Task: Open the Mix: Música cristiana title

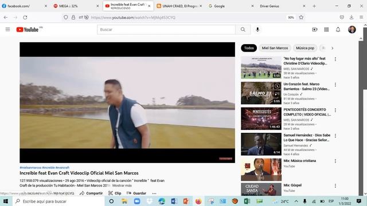Action: tap(299, 161)
